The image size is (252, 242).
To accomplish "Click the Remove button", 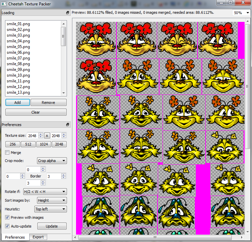I will point(48,103).
